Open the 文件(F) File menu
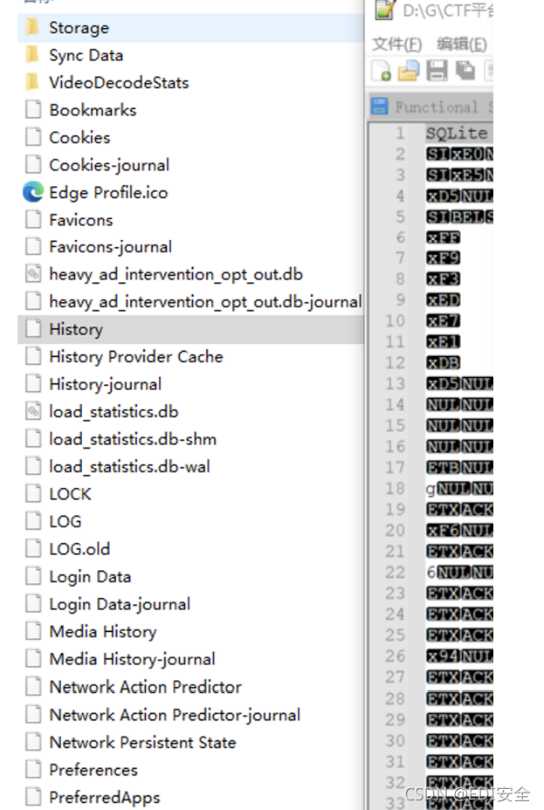The width and height of the screenshot is (544, 810). [x=396, y=44]
